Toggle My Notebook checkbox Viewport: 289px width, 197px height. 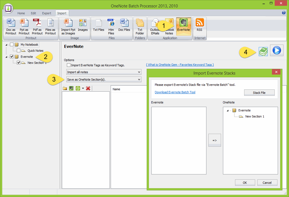[12, 45]
